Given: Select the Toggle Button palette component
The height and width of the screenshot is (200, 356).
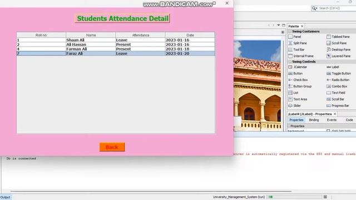Looking at the screenshot, I should tap(339, 73).
